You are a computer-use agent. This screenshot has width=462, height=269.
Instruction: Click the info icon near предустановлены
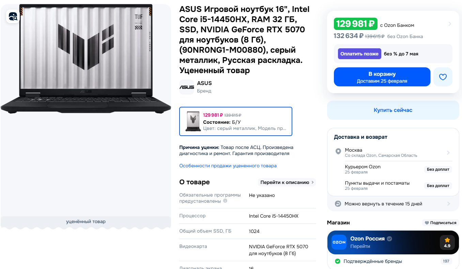point(225,201)
